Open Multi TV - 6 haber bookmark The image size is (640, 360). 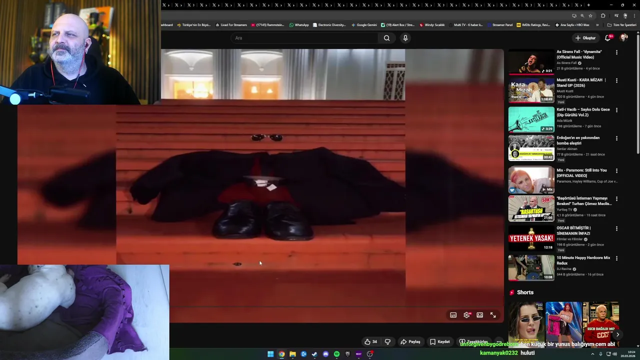pyautogui.click(x=465, y=24)
